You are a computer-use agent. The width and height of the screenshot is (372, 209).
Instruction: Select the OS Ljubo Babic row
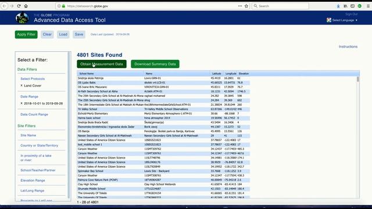click(163, 82)
